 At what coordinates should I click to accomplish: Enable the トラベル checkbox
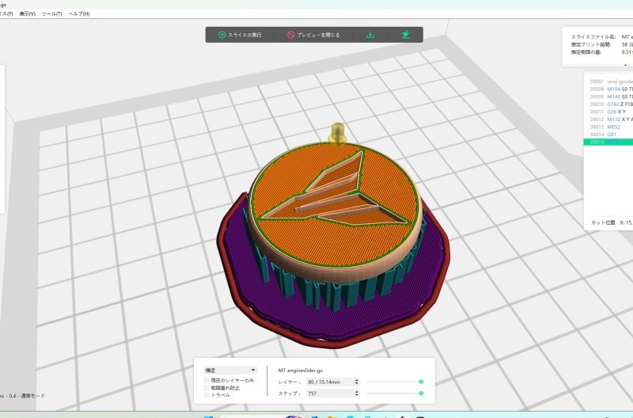click(x=207, y=395)
